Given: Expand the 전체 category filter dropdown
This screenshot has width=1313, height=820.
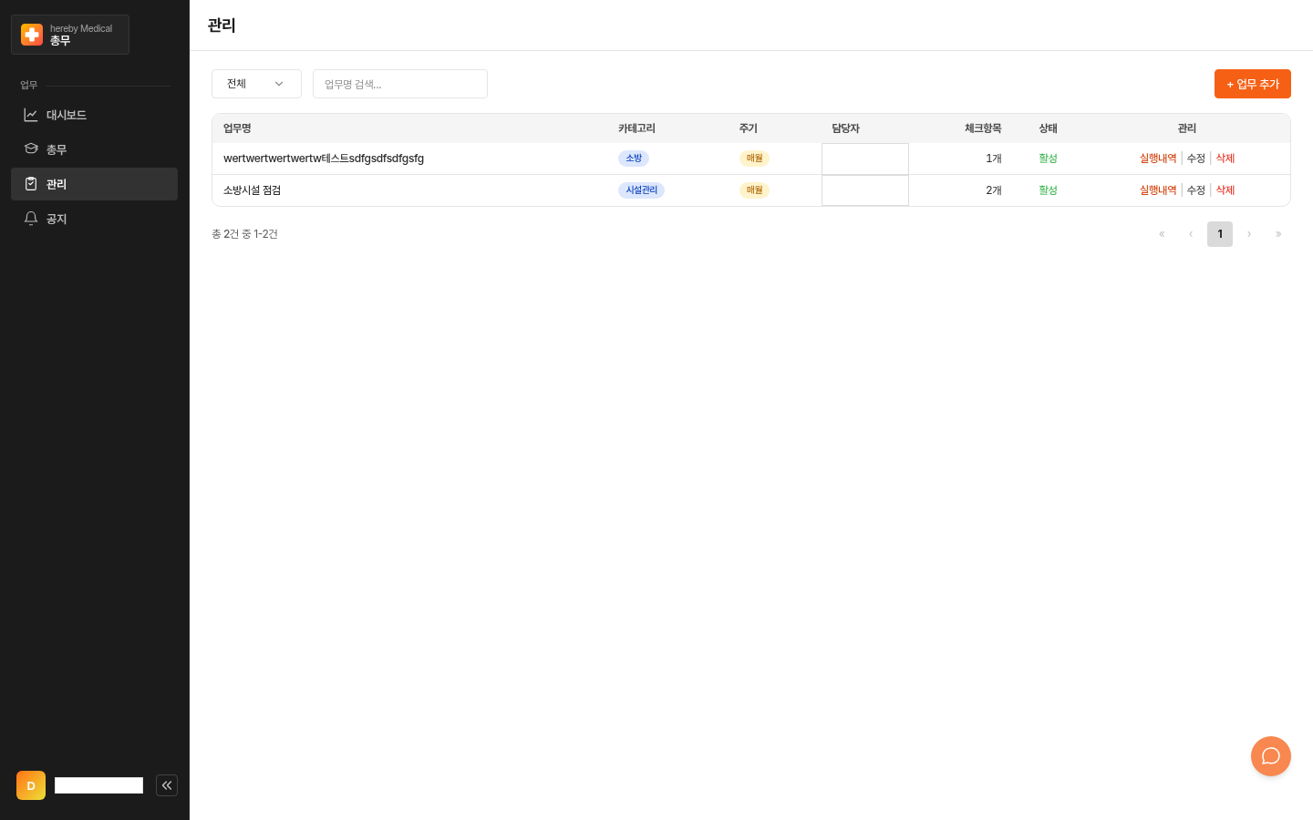Looking at the screenshot, I should pos(256,84).
